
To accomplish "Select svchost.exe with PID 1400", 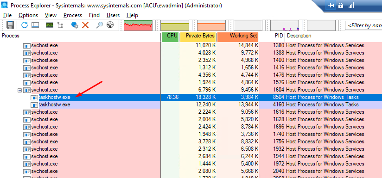I will 191,60.
